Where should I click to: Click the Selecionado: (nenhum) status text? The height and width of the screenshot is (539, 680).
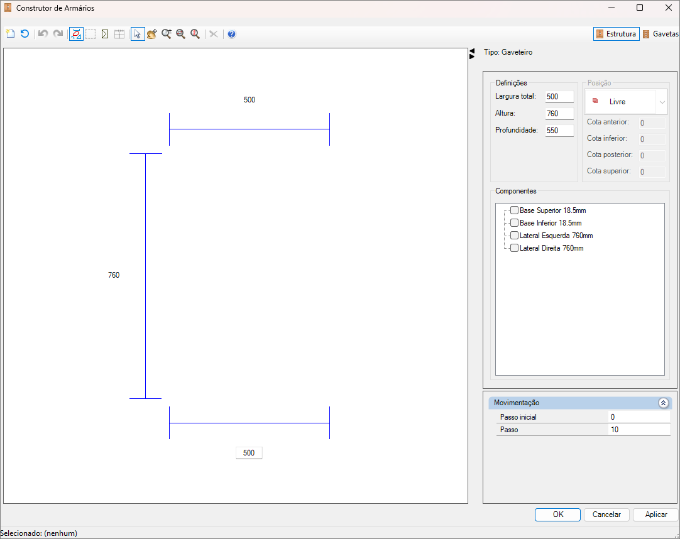pos(38,533)
